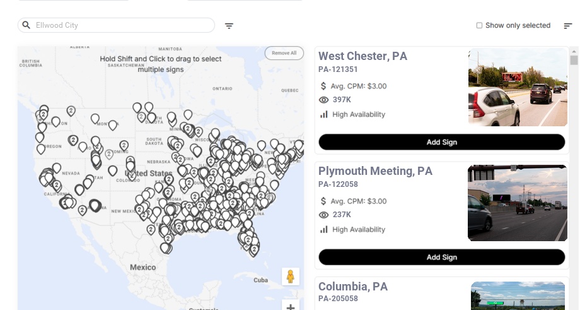Open the West Chester, PA listing title

pos(362,56)
